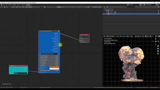Open node editor Node menu
This screenshot has height=90, width=160.
point(23,7)
